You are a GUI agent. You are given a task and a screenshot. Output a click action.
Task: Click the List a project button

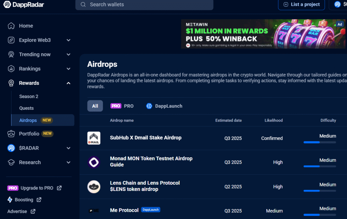point(301,4)
